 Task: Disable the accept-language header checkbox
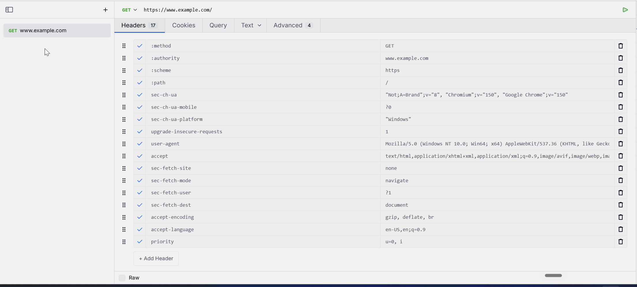(140, 229)
